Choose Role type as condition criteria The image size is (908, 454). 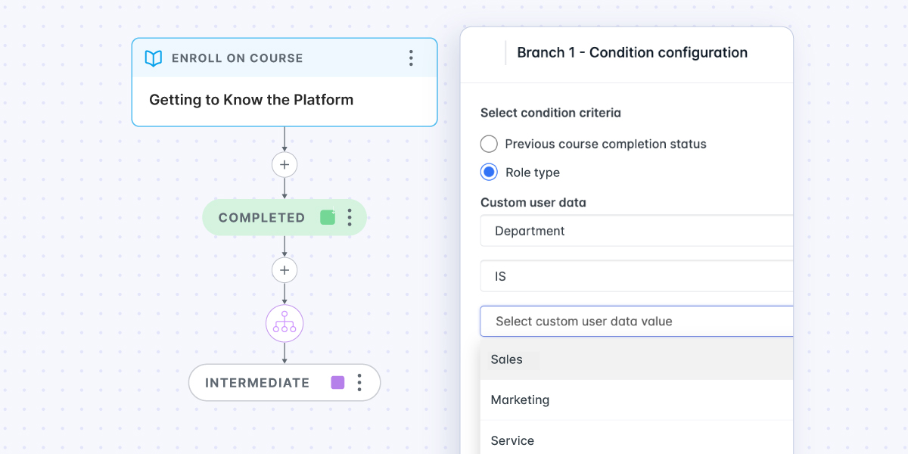489,172
